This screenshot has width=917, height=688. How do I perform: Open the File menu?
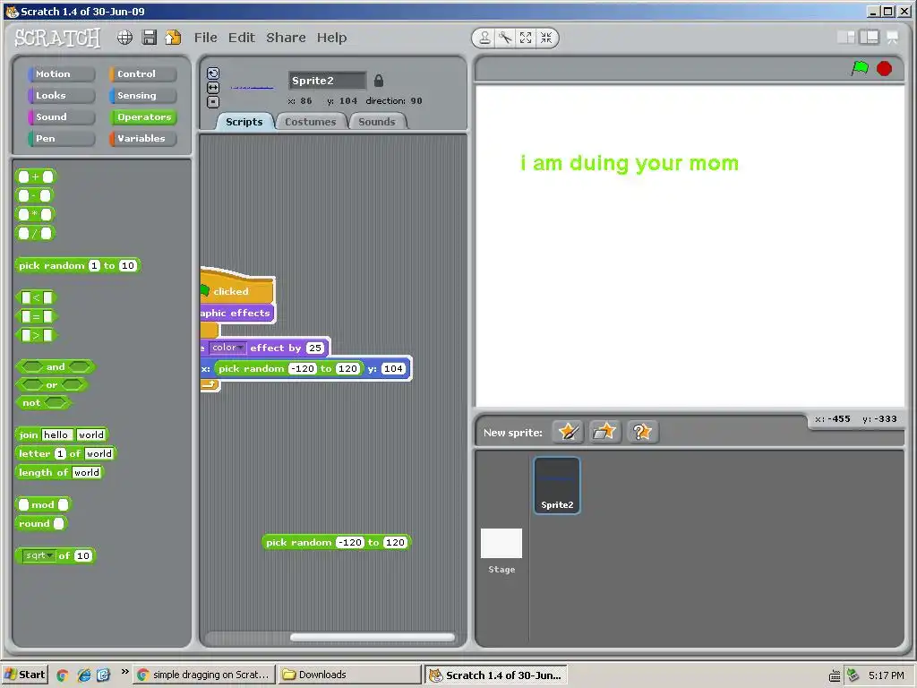[x=206, y=38]
